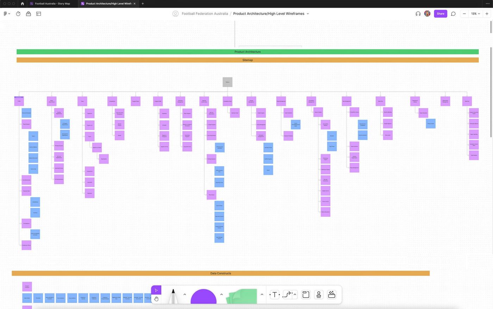This screenshot has width=493, height=309.
Task: Expand the connector type options
Action: point(295,295)
